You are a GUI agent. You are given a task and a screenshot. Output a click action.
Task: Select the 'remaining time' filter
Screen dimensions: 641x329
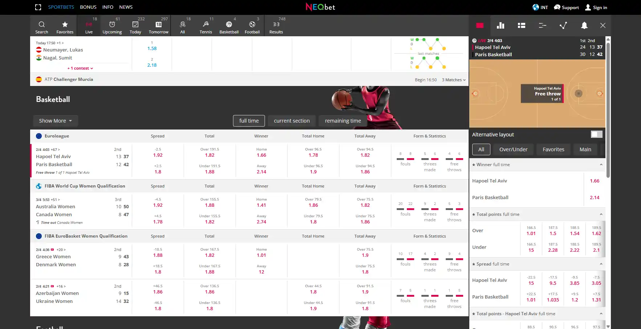[x=343, y=121]
